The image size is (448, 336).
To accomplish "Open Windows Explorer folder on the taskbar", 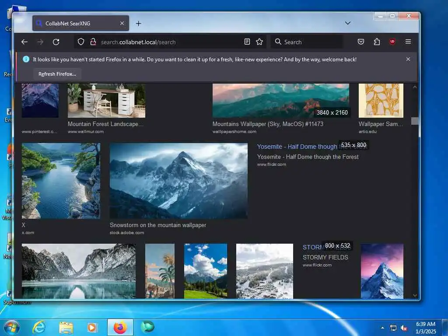I will pyautogui.click(x=66, y=328).
